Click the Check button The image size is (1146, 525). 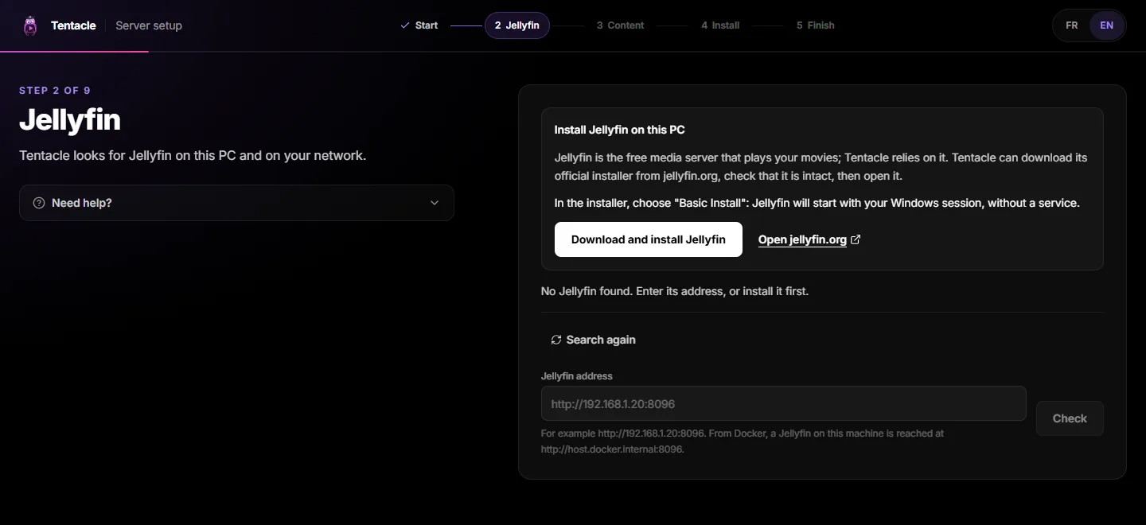1070,418
